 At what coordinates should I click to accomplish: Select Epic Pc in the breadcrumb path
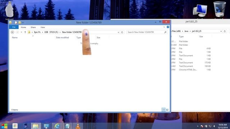(x=37, y=32)
